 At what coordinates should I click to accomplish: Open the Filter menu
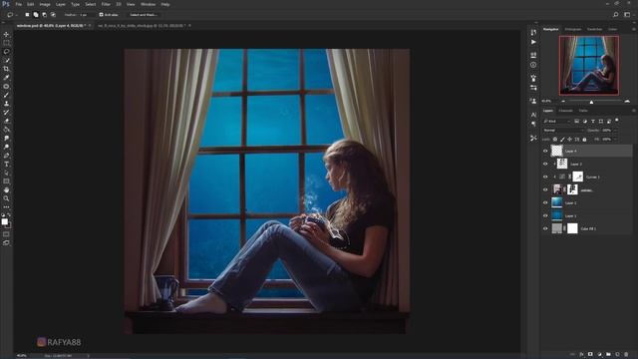[106, 4]
